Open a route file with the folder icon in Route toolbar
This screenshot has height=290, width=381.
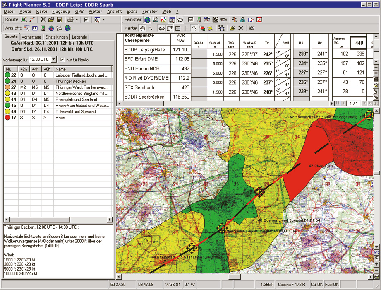tap(51, 20)
